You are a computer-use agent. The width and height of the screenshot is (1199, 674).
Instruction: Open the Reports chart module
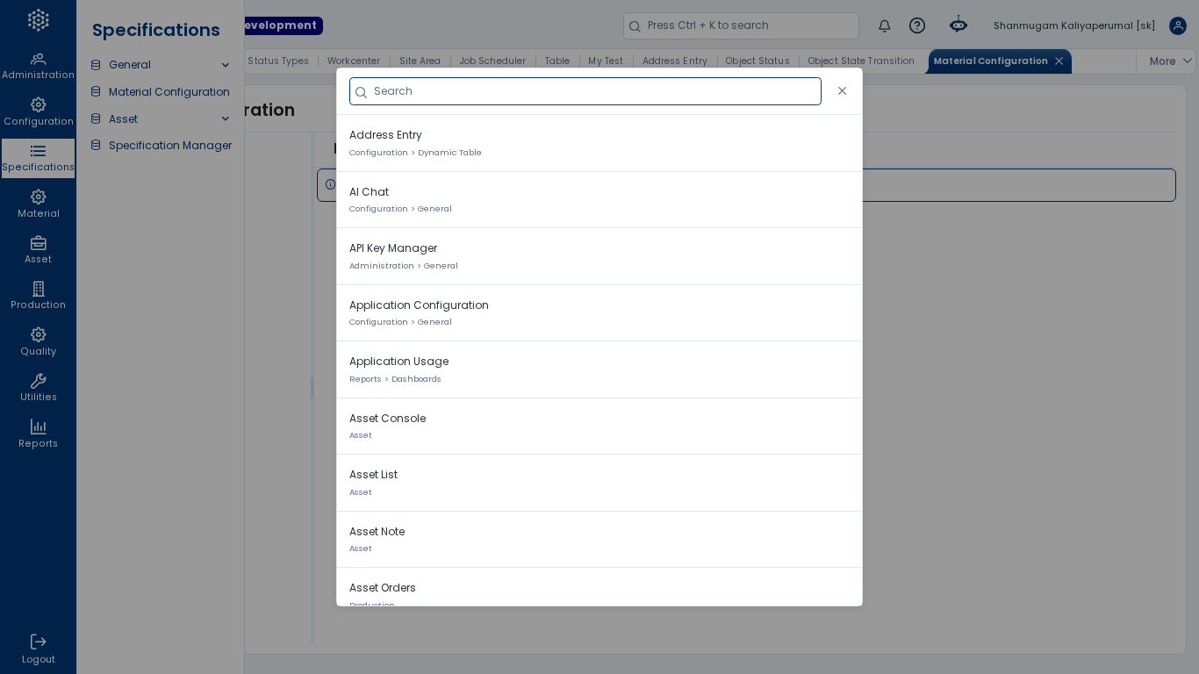38,434
